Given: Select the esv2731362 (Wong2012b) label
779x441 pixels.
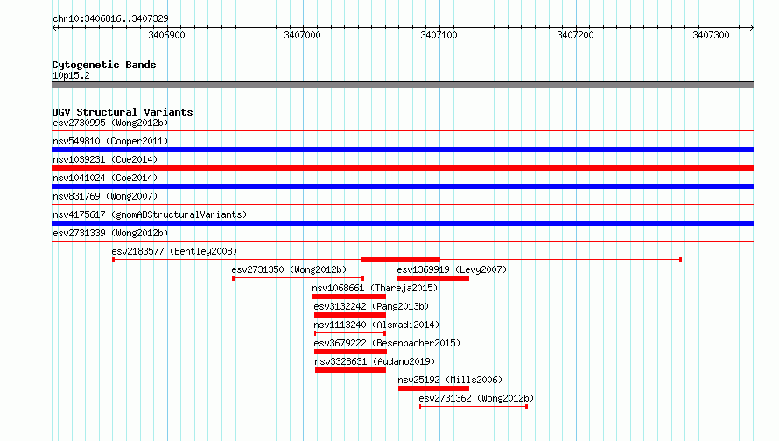Looking at the screenshot, I should tap(476, 398).
